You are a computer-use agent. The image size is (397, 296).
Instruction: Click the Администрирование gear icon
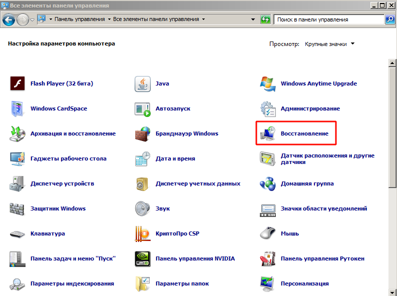(x=268, y=108)
